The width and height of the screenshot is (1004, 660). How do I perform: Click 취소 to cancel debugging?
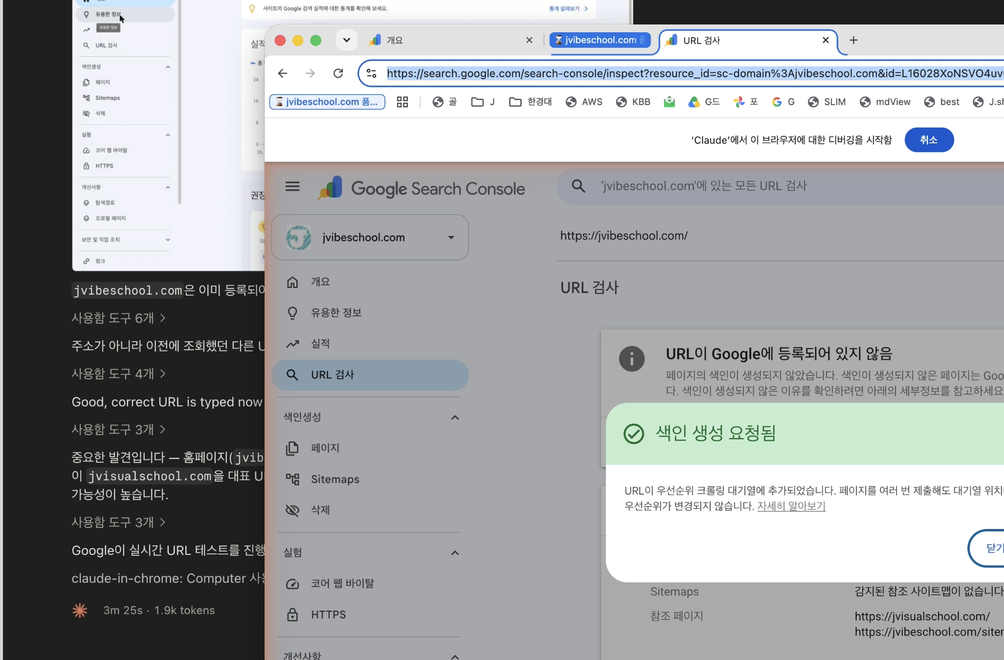[929, 140]
